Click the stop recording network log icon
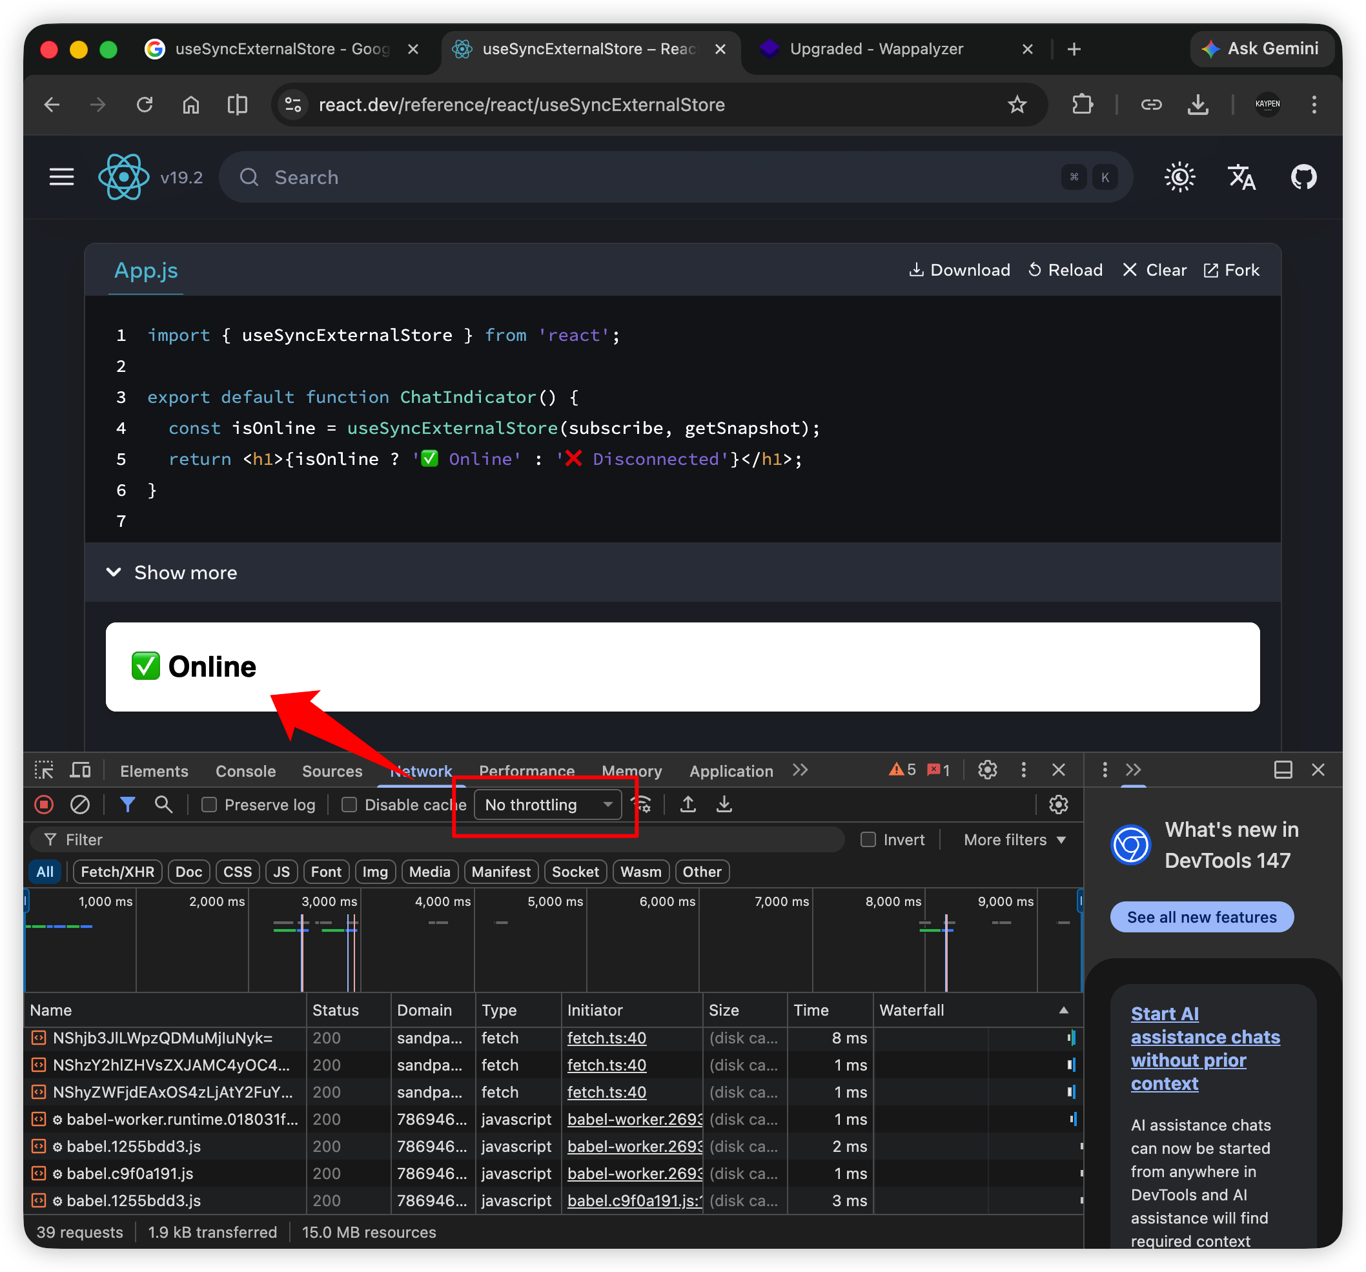Viewport: 1366px width, 1272px height. (x=44, y=804)
